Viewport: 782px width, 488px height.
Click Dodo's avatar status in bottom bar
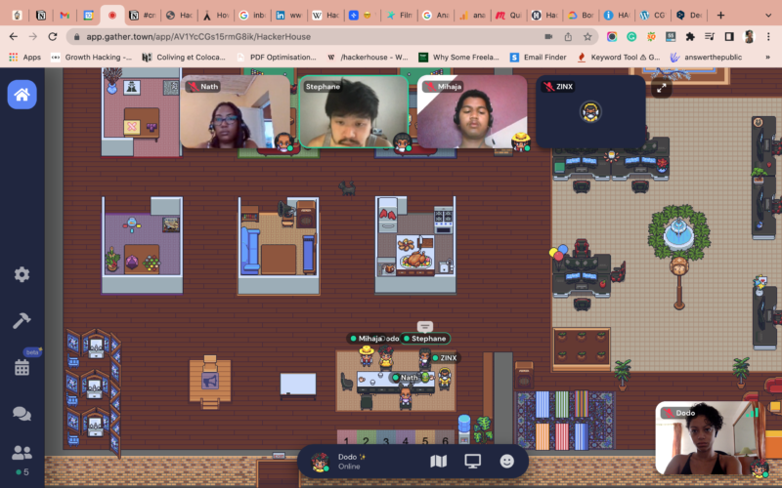coord(320,462)
